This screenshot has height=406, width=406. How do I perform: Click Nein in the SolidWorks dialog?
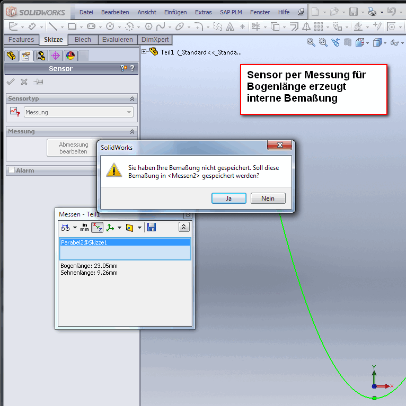coord(268,199)
